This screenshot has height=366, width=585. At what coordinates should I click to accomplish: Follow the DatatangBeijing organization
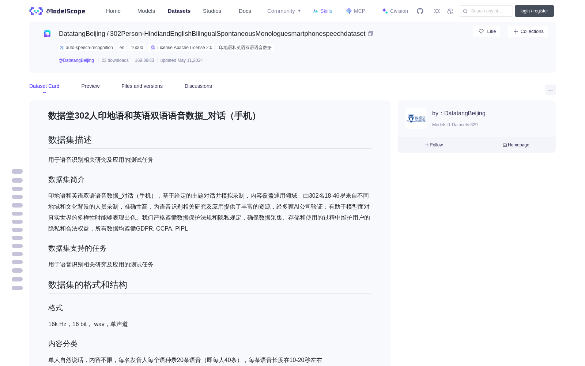click(x=434, y=145)
